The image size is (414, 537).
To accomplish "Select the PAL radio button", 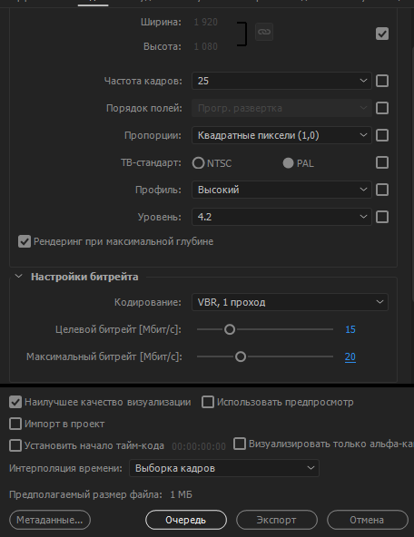I will (288, 163).
